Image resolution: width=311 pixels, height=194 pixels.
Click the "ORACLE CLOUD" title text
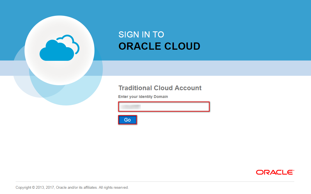pyautogui.click(x=159, y=46)
